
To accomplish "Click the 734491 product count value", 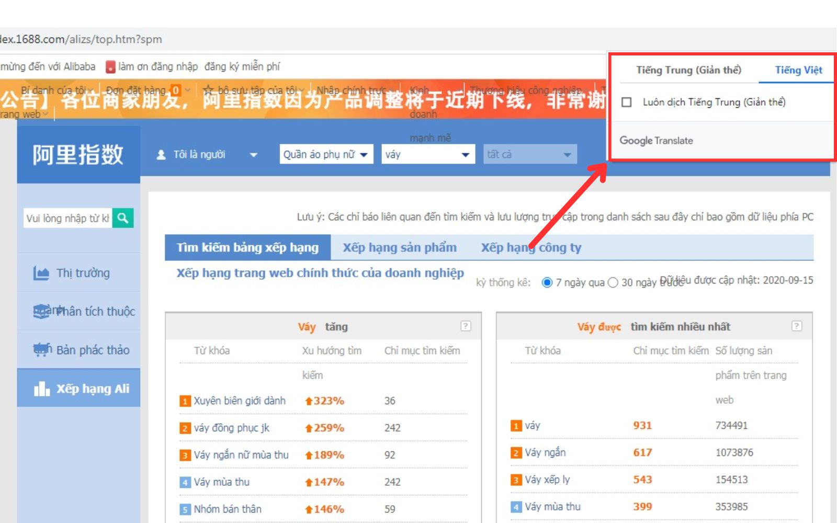I will pyautogui.click(x=731, y=425).
